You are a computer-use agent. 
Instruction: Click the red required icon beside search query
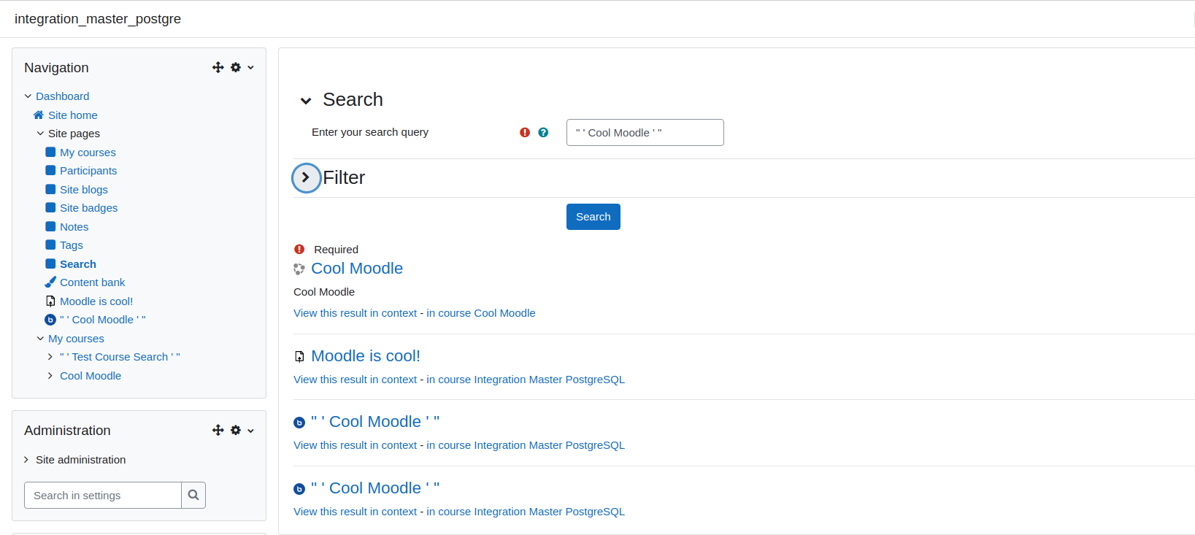[x=525, y=132]
